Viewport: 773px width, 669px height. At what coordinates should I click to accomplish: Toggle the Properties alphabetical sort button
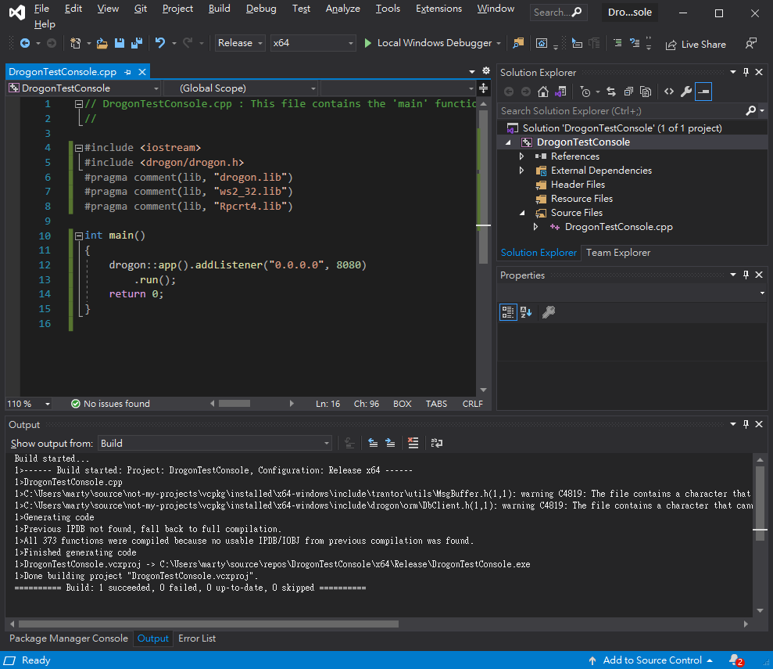(x=525, y=311)
